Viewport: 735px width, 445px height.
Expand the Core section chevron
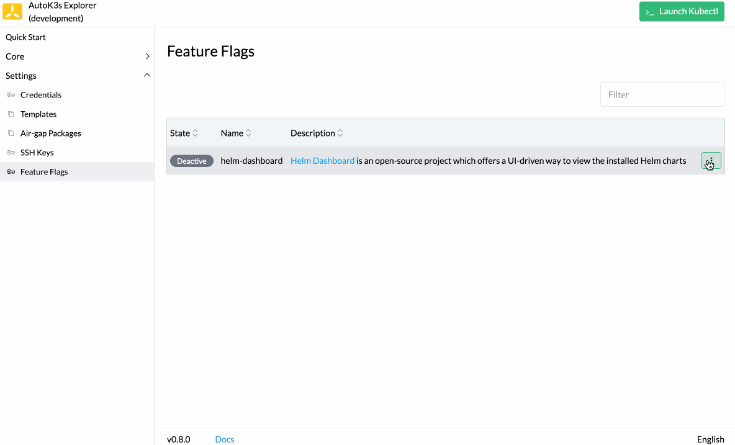click(147, 56)
